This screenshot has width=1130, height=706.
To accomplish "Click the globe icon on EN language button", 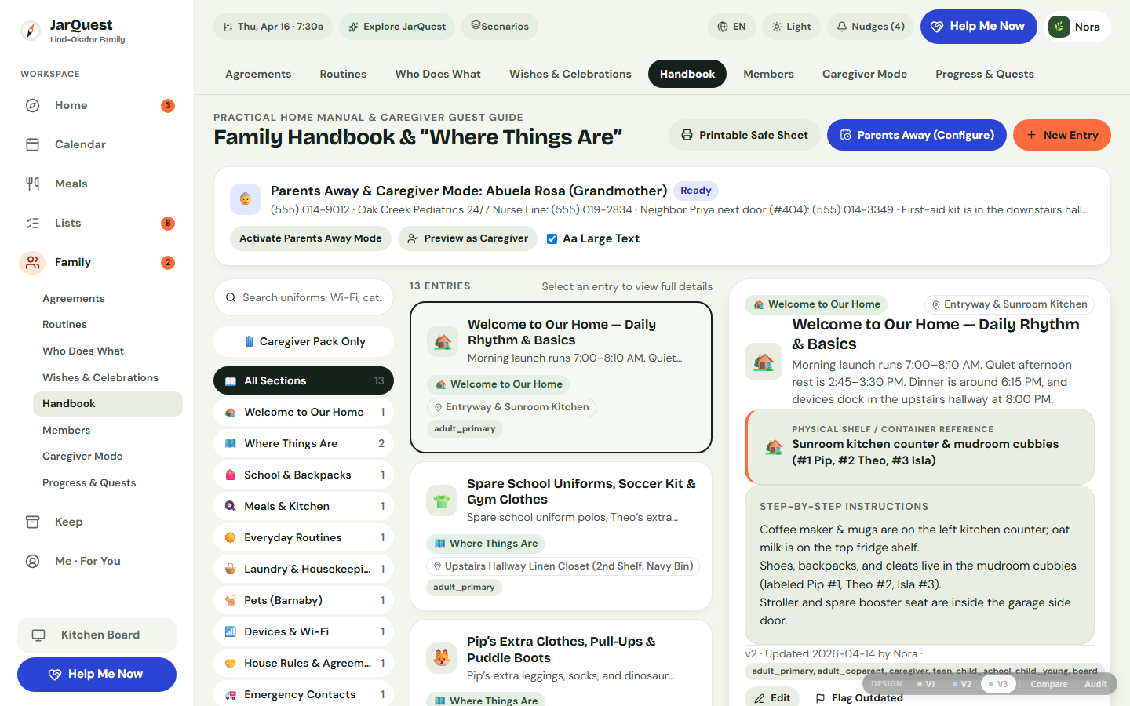I will pyautogui.click(x=723, y=27).
